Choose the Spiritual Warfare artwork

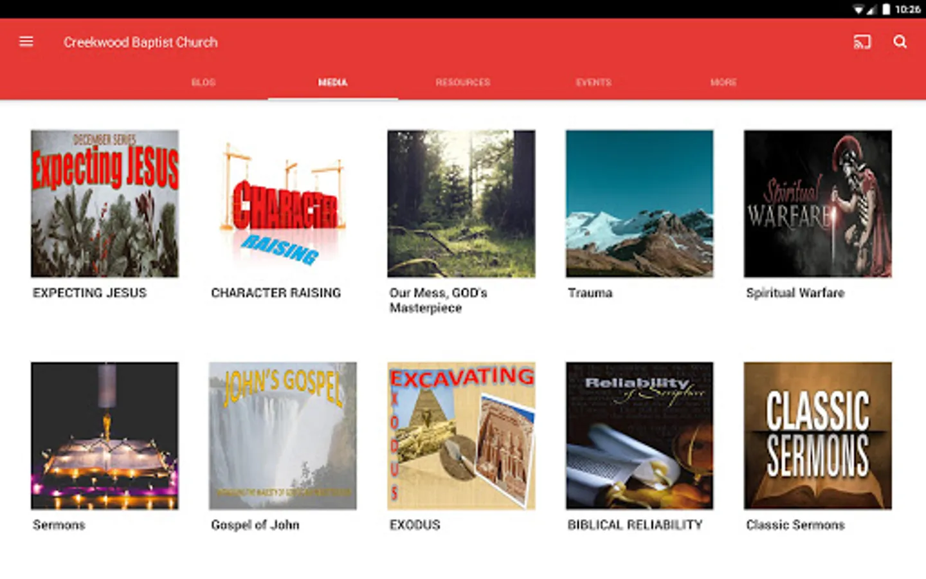coord(817,204)
